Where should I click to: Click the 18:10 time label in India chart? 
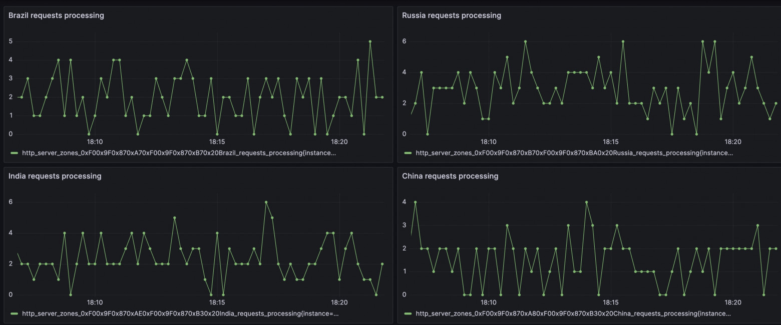pos(95,302)
